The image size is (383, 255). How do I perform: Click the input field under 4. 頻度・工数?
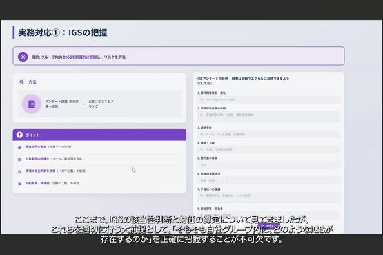coord(269,149)
